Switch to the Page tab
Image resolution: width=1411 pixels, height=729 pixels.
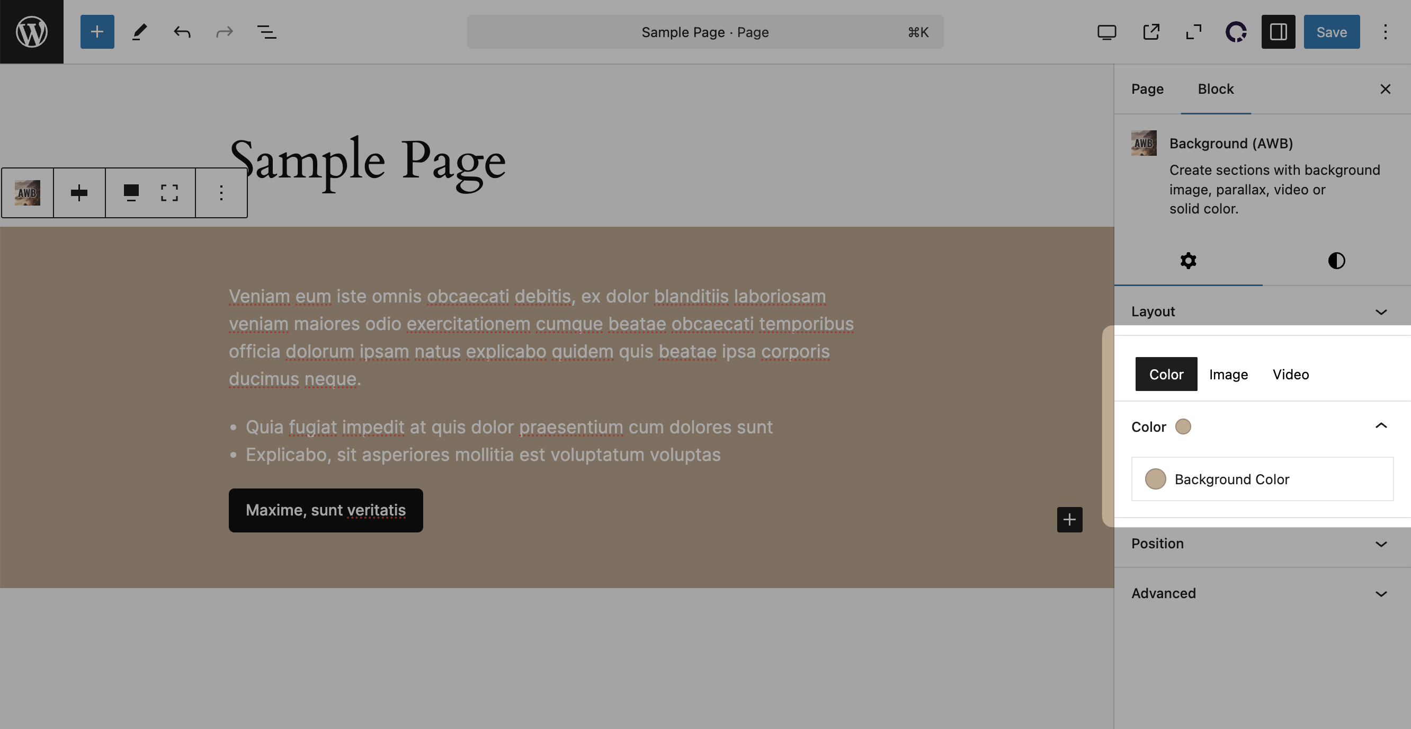(x=1147, y=88)
